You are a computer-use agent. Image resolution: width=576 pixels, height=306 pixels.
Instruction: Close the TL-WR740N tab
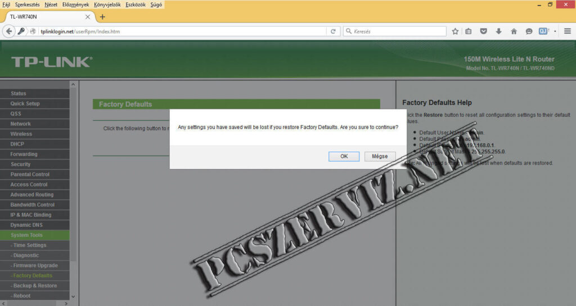pos(87,17)
